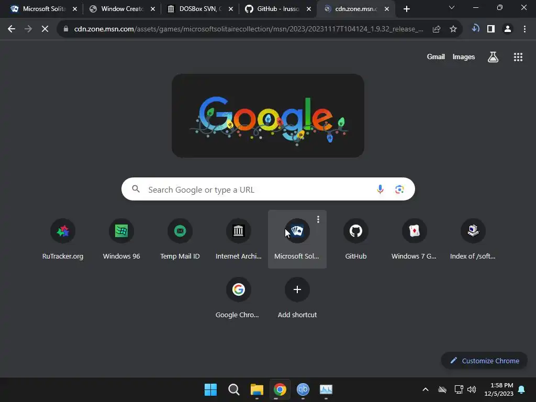The image size is (536, 402).
Task: Add a new shortcut tile
Action: coord(297,298)
